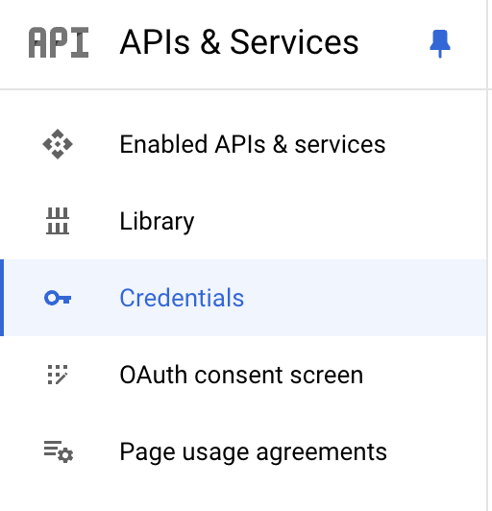
Task: Click blank space right of OAuth consent screen
Action: [x=424, y=375]
